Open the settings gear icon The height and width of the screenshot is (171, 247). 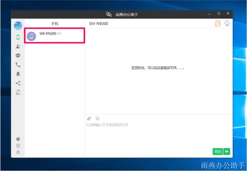click(18, 152)
